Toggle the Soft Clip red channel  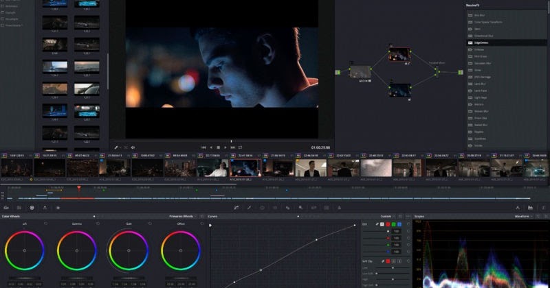pos(388,261)
